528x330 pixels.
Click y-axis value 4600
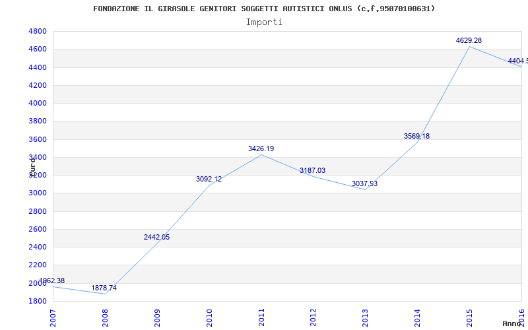[38, 49]
